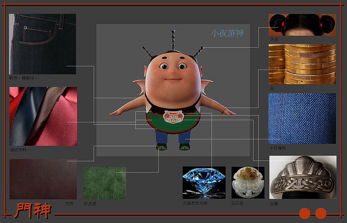Click the dark jeans pocket photo
The image size is (347, 223).
[x=42, y=44]
